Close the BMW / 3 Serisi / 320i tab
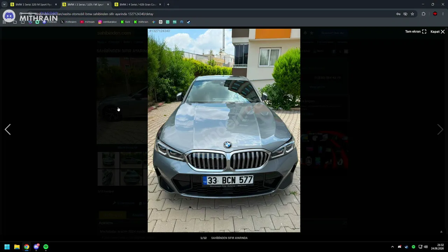The image size is (448, 252). click(x=108, y=5)
